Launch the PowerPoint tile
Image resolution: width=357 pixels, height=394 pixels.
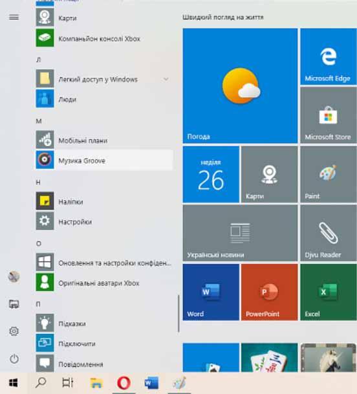click(x=269, y=292)
